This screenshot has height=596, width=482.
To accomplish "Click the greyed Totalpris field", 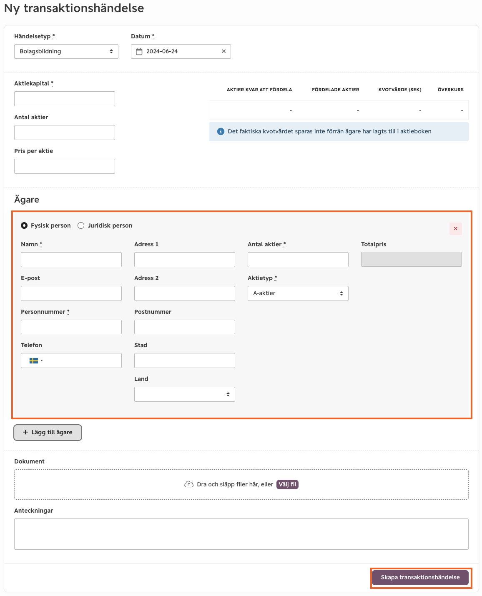I will pos(412,259).
